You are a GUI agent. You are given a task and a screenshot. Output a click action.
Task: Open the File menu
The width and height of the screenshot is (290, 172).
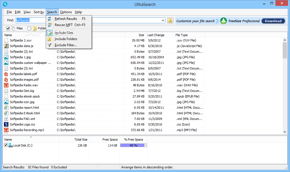(x=9, y=12)
